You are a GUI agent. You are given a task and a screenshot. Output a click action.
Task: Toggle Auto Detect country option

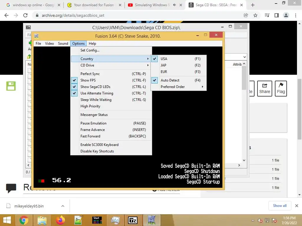(x=178, y=80)
